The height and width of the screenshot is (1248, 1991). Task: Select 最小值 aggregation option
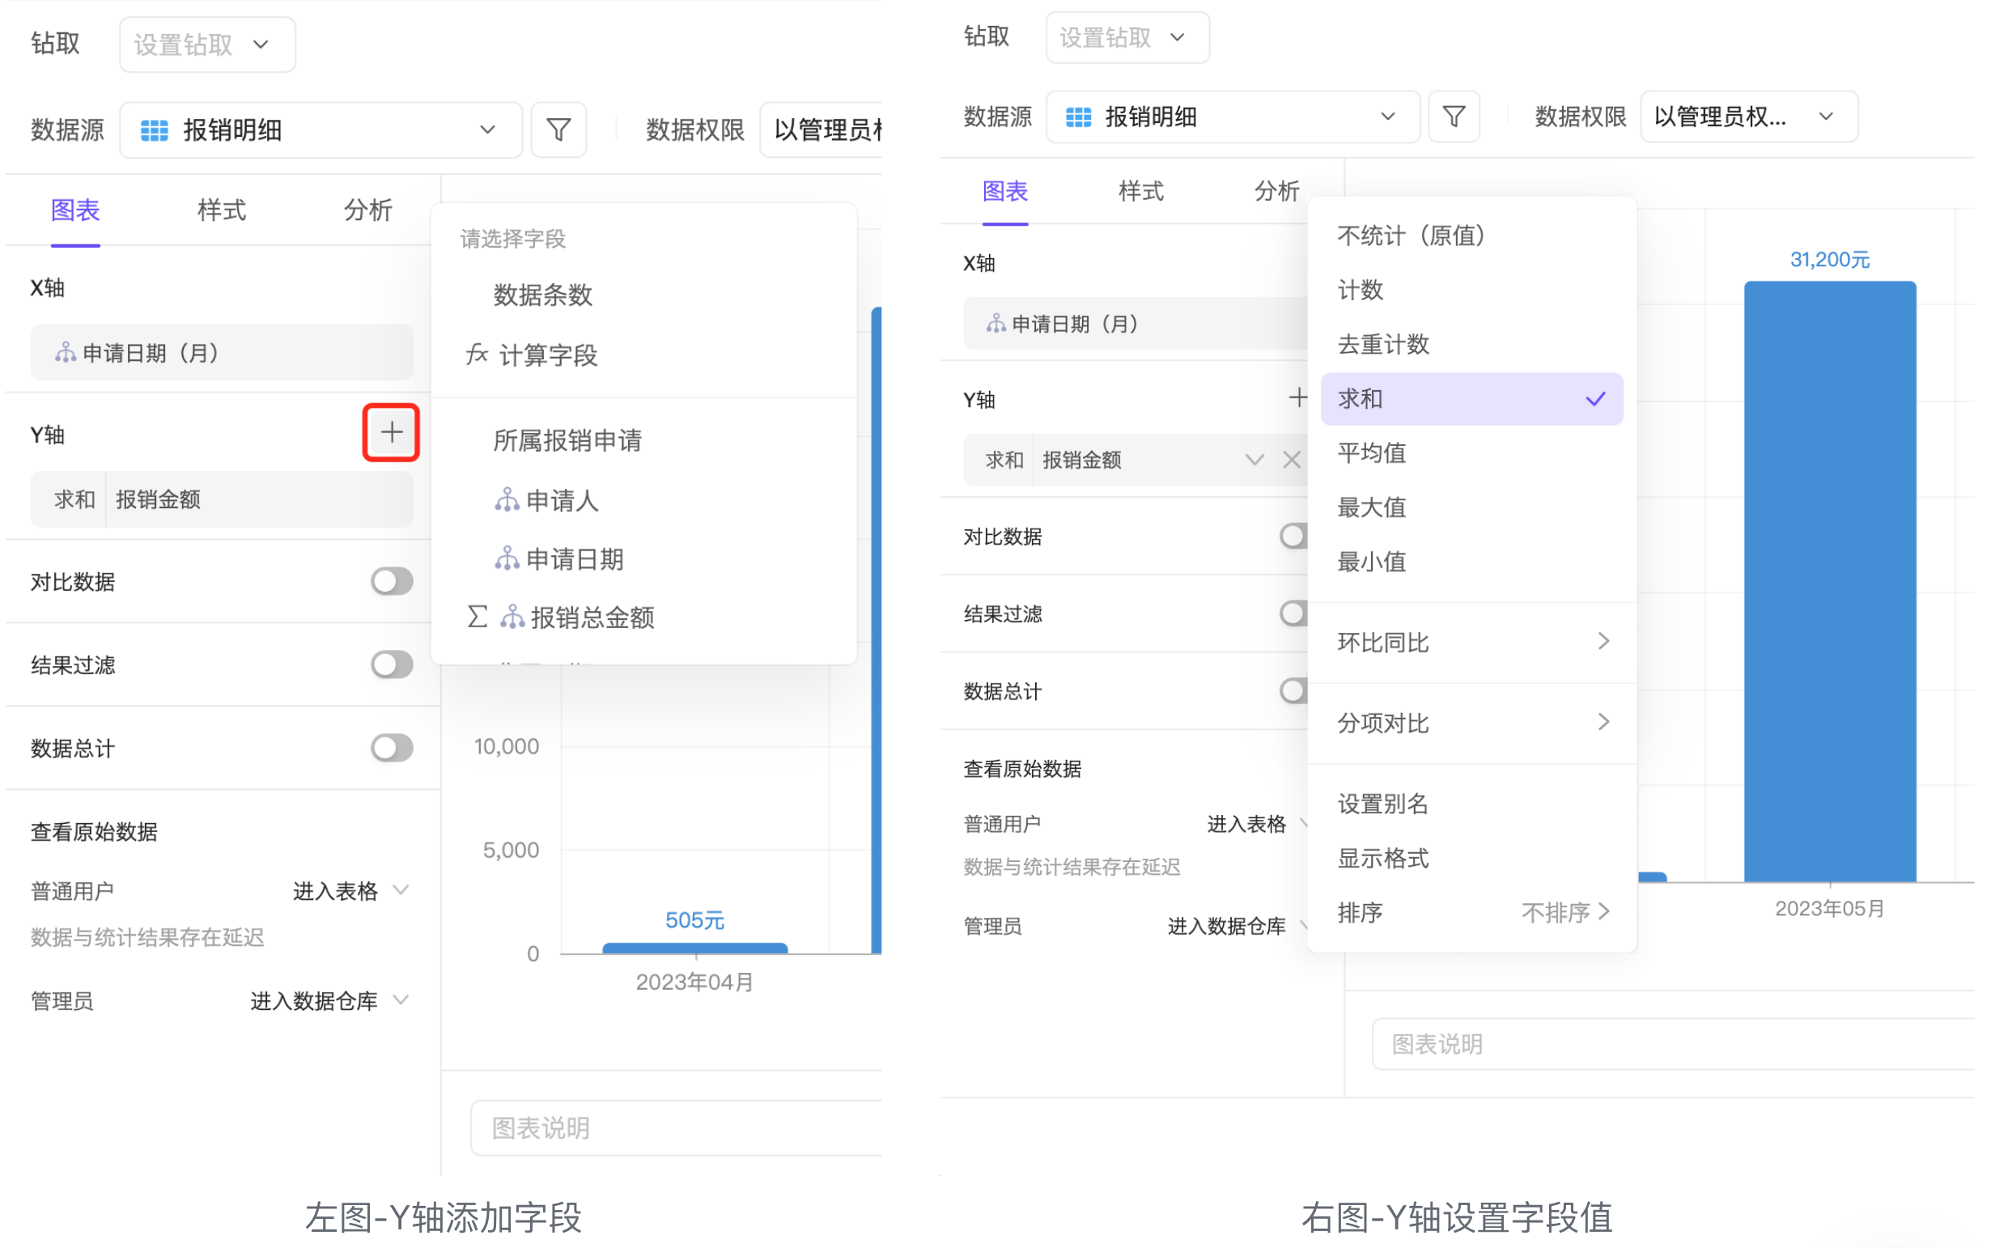[x=1471, y=561]
